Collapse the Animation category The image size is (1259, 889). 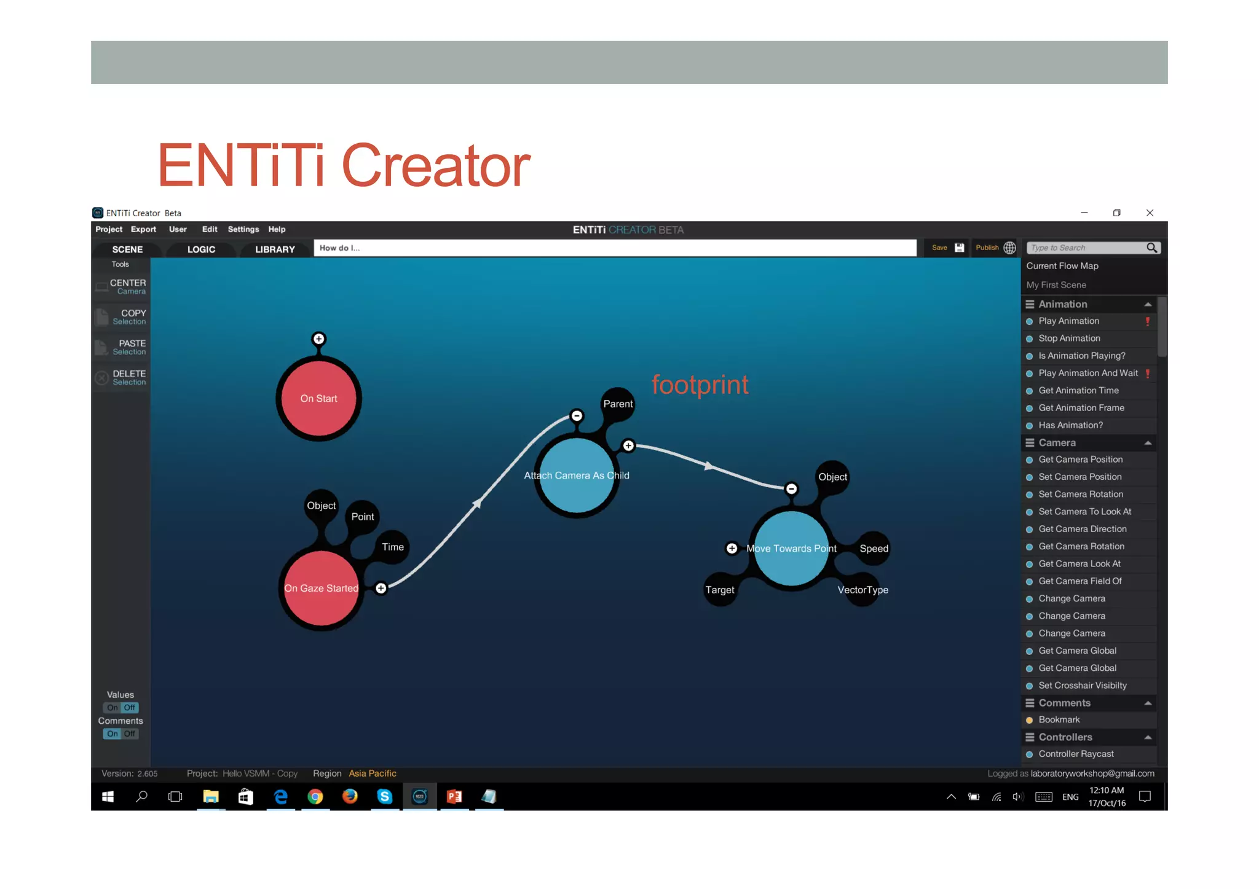[1147, 304]
